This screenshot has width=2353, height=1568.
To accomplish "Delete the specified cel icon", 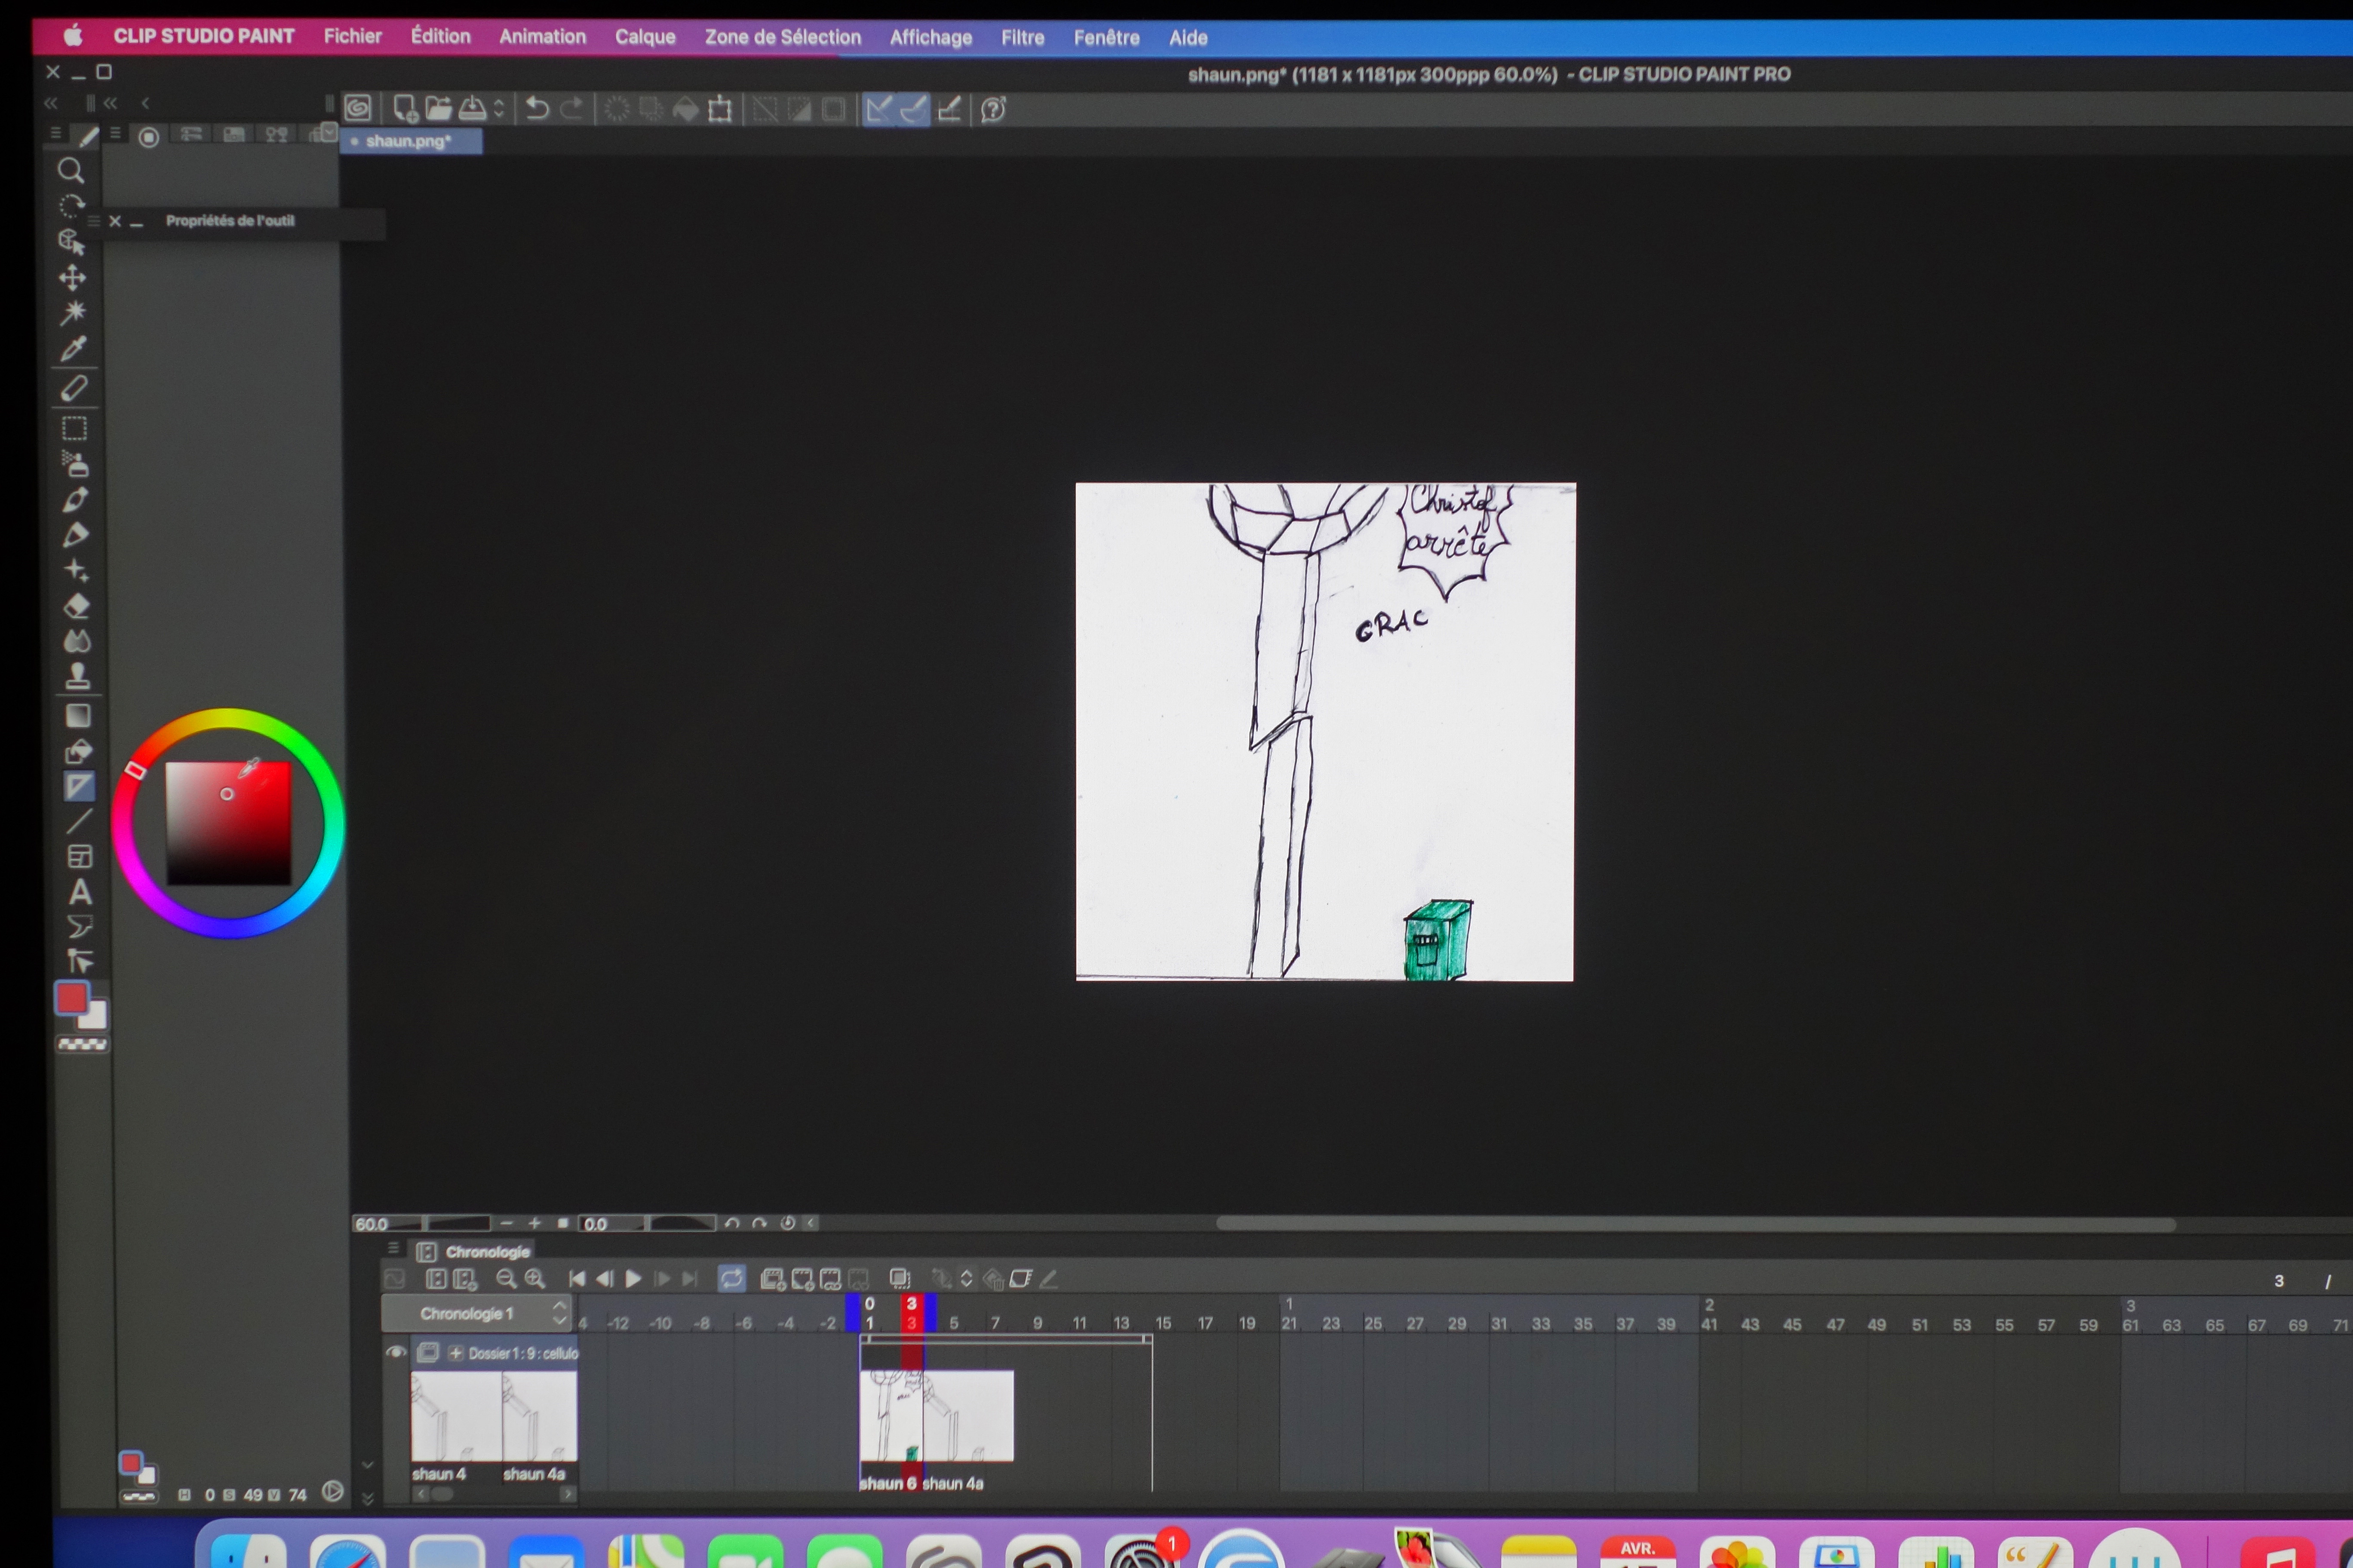I will coord(859,1279).
